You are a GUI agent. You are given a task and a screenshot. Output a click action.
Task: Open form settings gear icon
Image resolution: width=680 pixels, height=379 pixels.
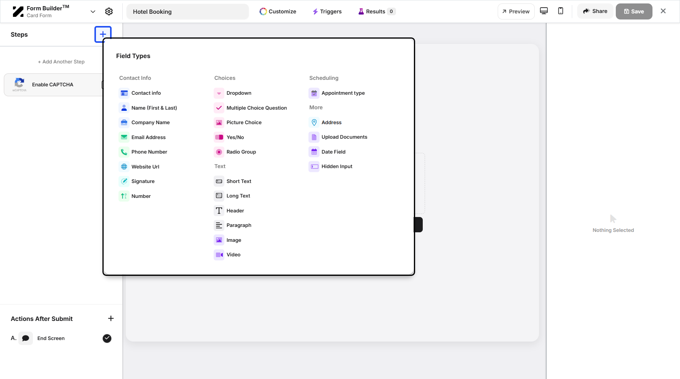coord(109,11)
